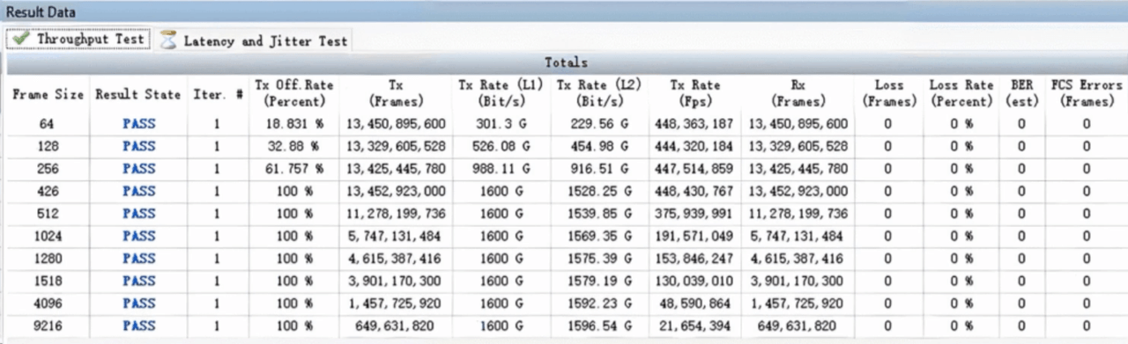The width and height of the screenshot is (1128, 344).
Task: Click the Tx Rate (L1) column header
Action: coord(501,93)
